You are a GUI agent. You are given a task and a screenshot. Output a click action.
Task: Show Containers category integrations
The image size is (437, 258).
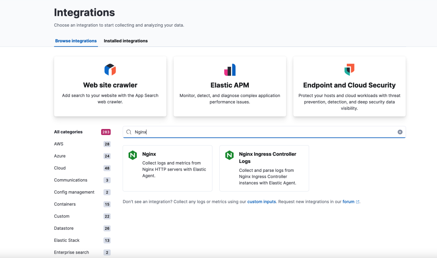(x=65, y=204)
